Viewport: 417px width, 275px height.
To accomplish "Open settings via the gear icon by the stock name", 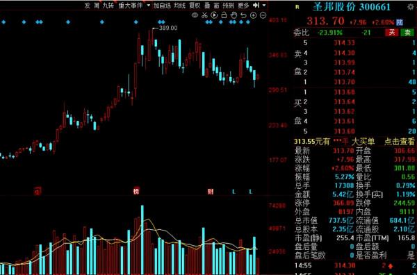I will [410, 7].
